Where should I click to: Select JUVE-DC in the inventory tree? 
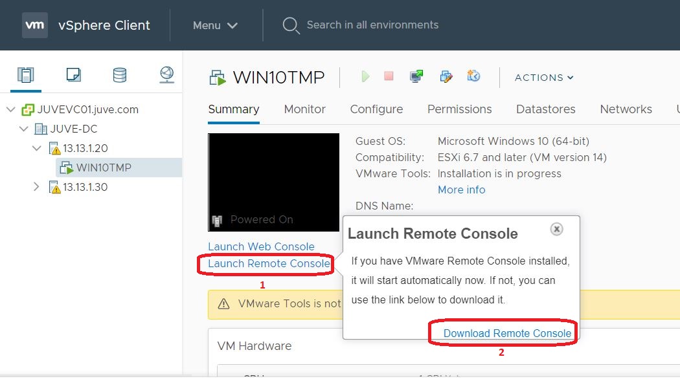(x=74, y=129)
